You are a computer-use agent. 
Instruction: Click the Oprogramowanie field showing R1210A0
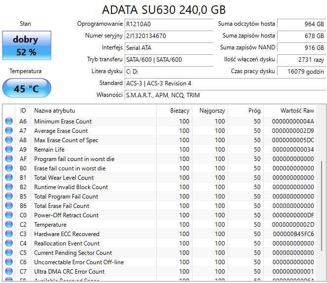[169, 24]
